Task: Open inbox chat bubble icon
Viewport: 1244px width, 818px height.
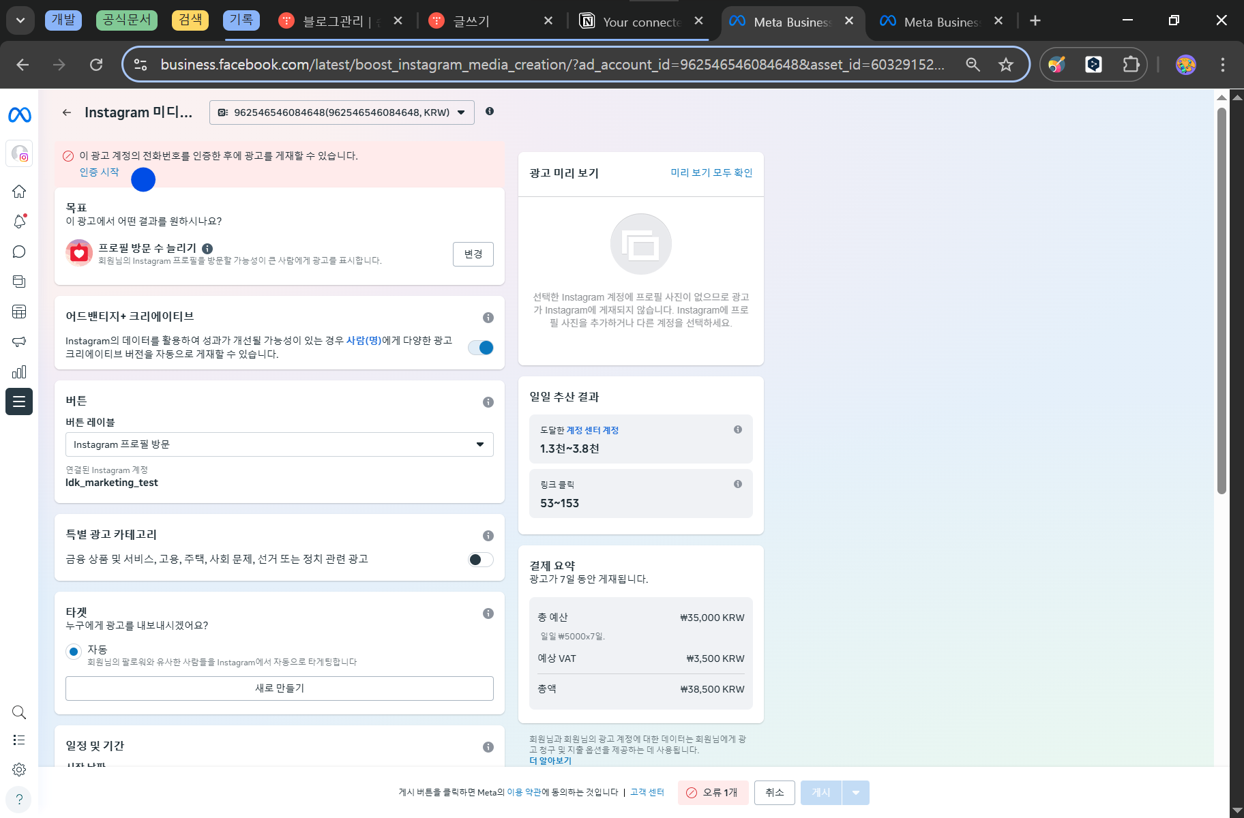Action: [x=19, y=252]
